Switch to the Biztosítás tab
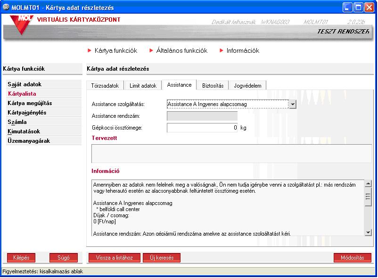 [213, 85]
